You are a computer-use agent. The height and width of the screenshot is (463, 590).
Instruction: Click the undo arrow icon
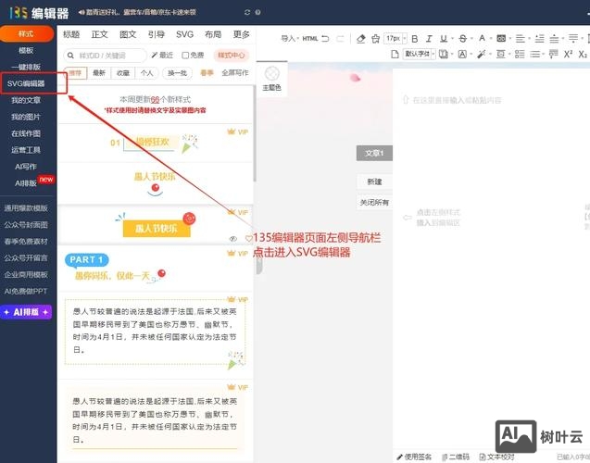pos(325,38)
